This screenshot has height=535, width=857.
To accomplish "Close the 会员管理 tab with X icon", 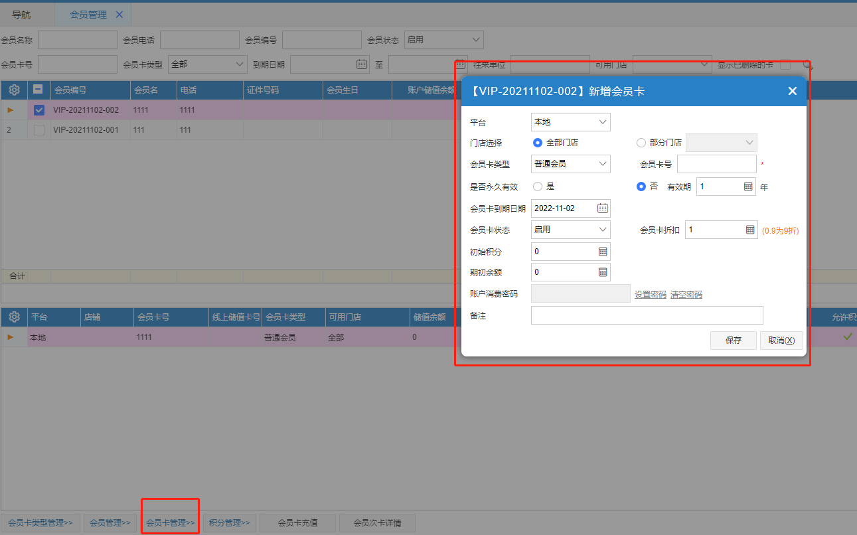I will click(119, 15).
